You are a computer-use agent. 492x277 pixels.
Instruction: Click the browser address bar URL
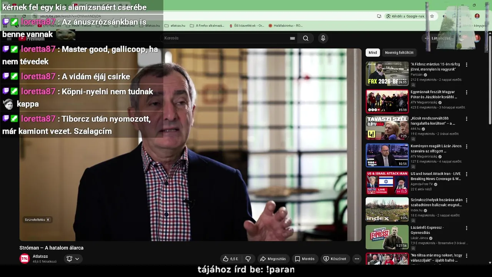(70, 16)
